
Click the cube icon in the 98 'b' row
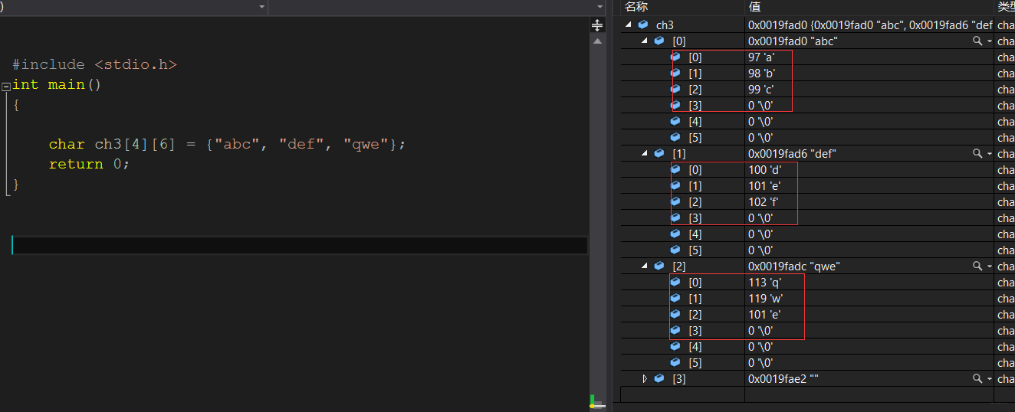coord(675,73)
